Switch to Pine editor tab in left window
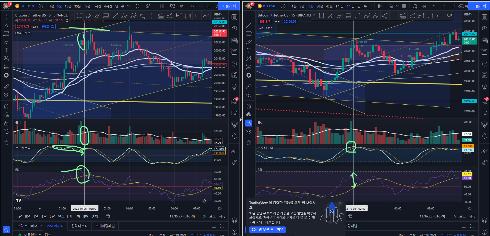490x236 pixels. click(x=55, y=226)
